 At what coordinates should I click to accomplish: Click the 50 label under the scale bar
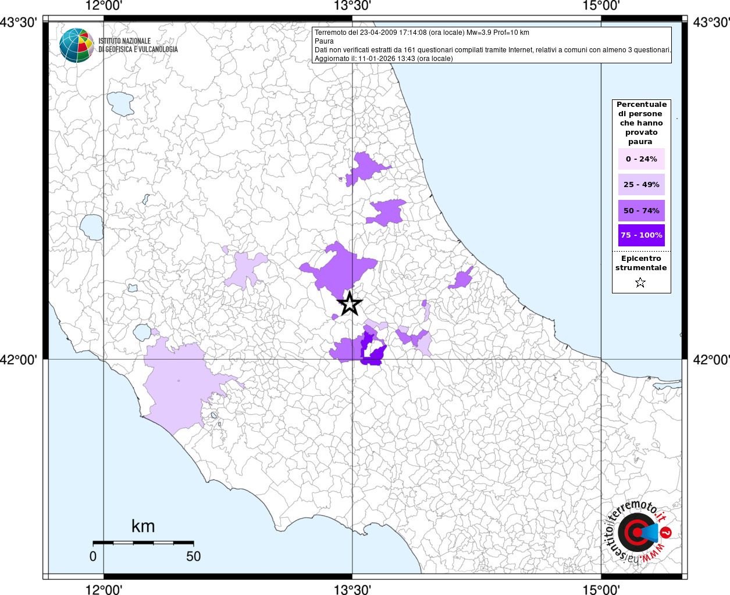click(x=193, y=557)
